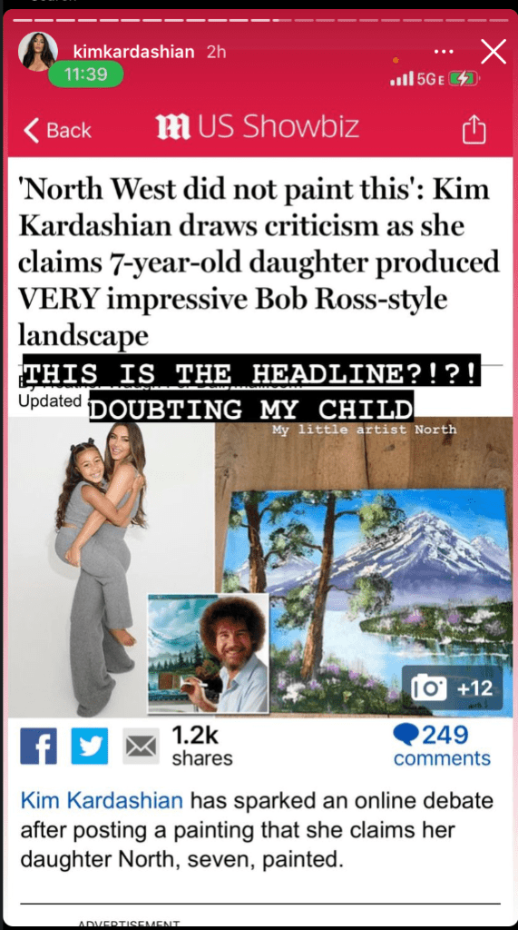The width and height of the screenshot is (518, 930).
Task: Open the kimkardashian username link
Action: [x=133, y=52]
